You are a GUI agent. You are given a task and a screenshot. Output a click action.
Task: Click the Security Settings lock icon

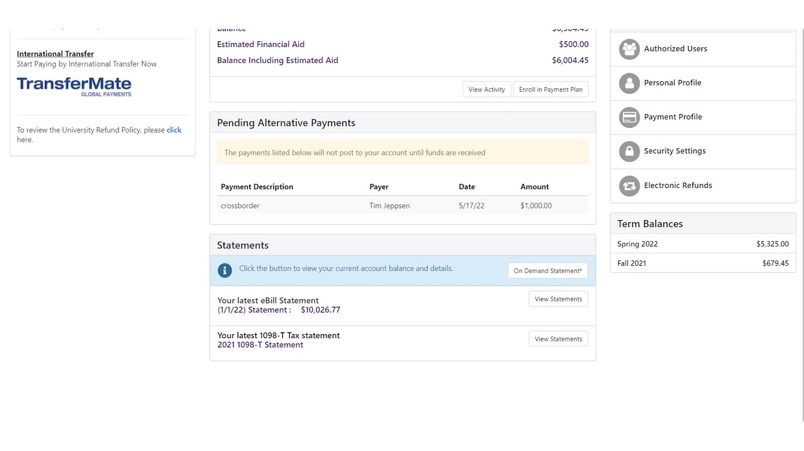[629, 151]
